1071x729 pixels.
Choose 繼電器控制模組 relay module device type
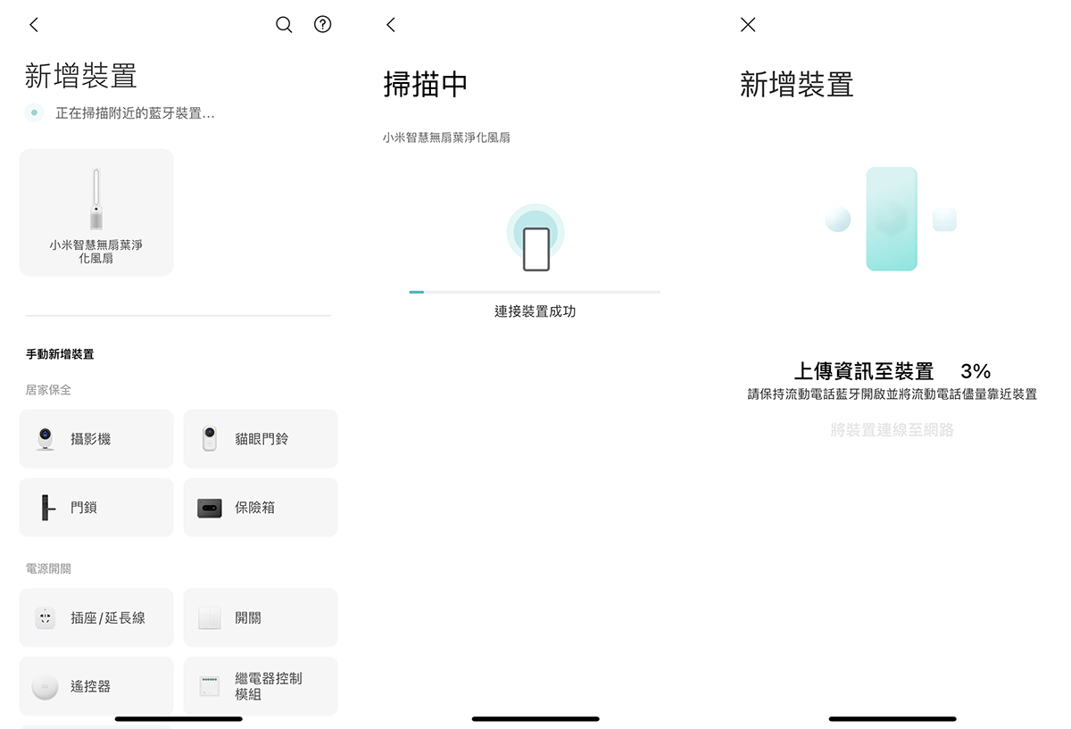click(x=261, y=686)
